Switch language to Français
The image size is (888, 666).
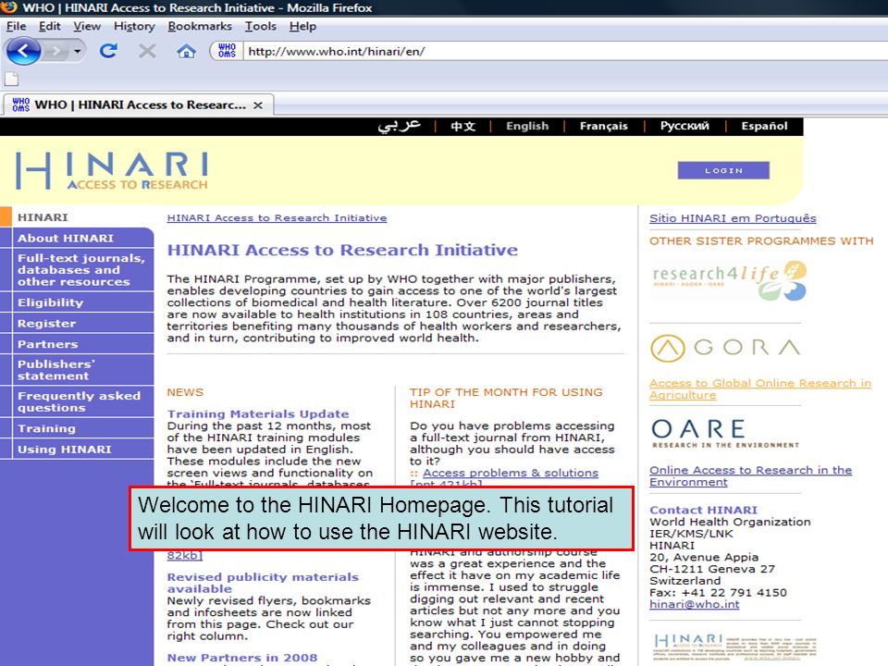[604, 126]
